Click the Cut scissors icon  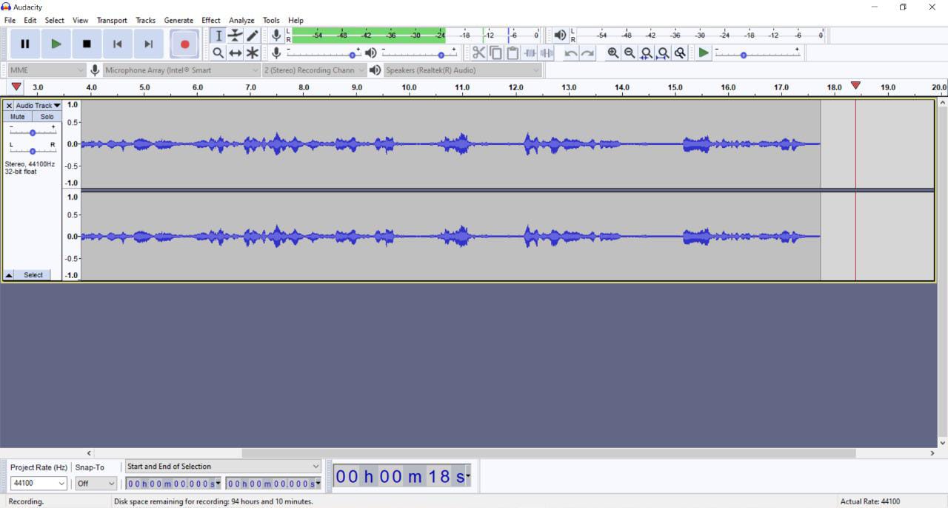click(478, 53)
